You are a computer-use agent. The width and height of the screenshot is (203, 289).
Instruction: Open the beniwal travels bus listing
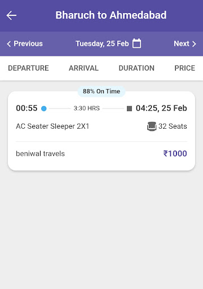[x=101, y=131]
